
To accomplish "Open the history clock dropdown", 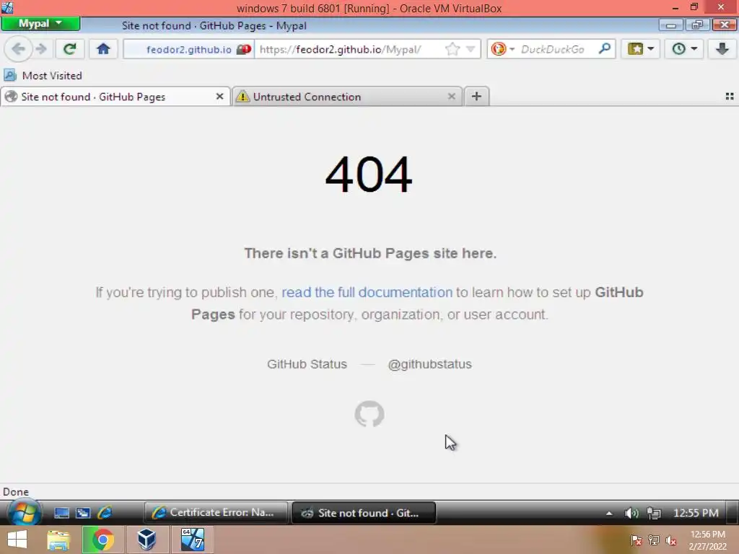I will click(684, 49).
